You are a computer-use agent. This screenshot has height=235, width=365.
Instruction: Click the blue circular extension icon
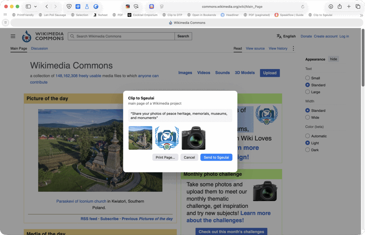(x=96, y=7)
